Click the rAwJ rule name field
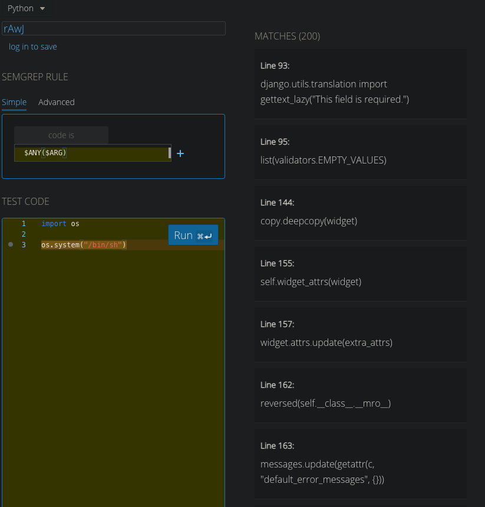485x507 pixels. [114, 28]
